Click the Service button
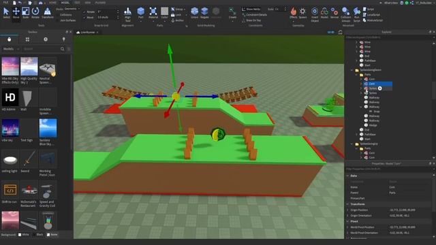This screenshot has height=245, width=436. click(x=334, y=13)
